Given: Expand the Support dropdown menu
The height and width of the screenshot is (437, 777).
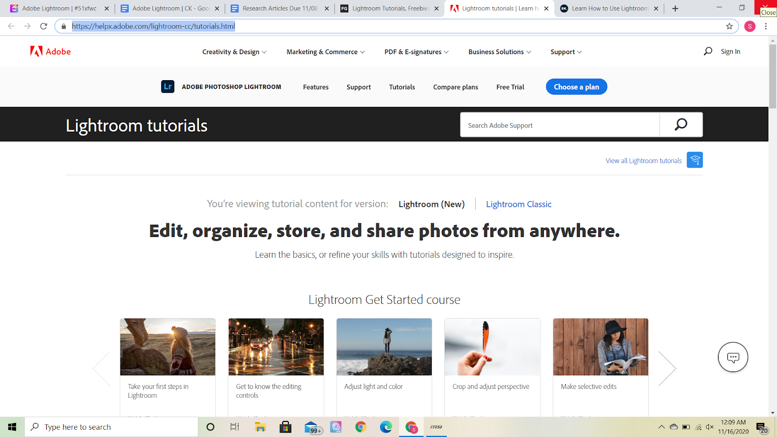Looking at the screenshot, I should click(x=566, y=52).
